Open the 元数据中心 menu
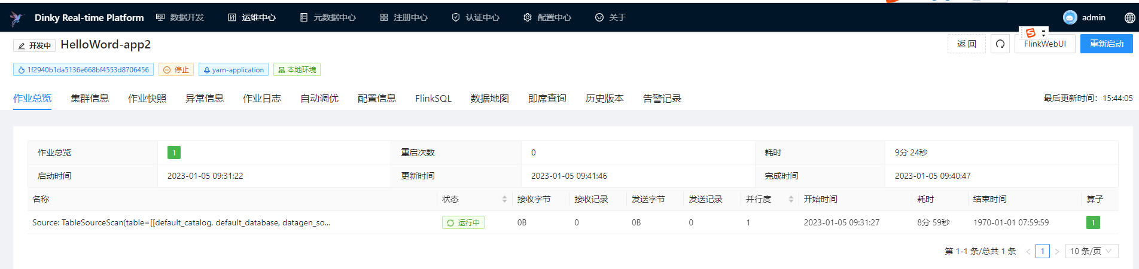Viewport: 1139px width, 269px height. coord(328,17)
